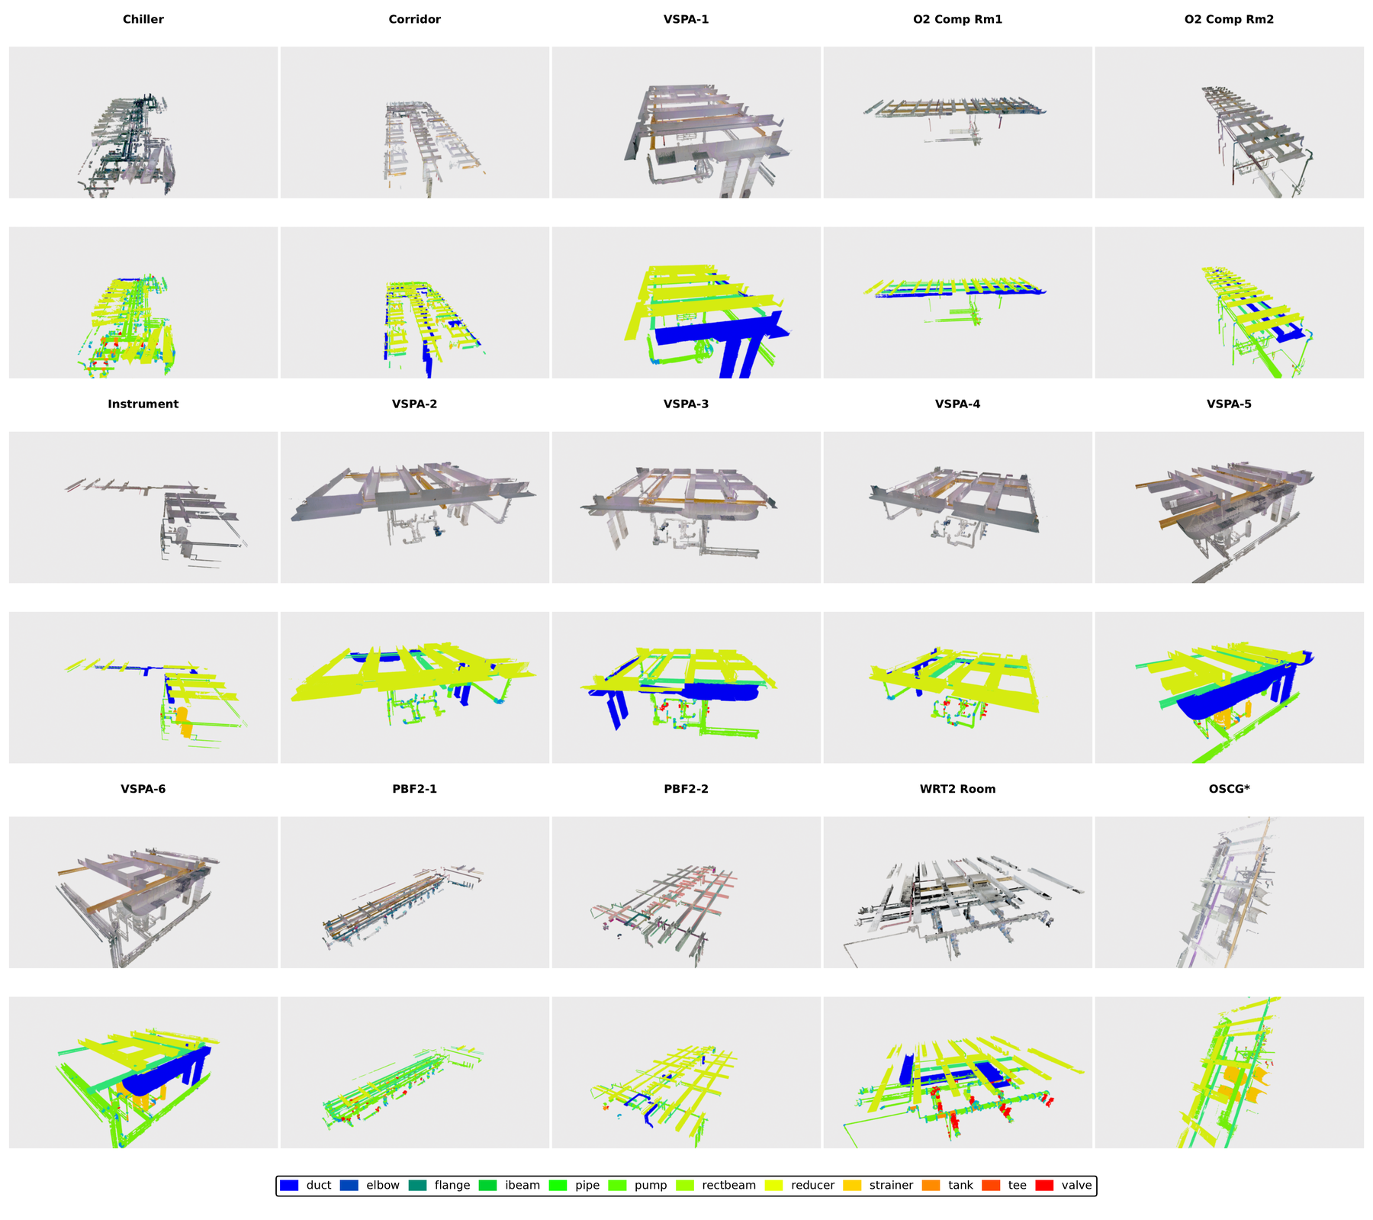1373x1220 pixels.
Task: Open the VSPA-5 raw point cloud
Action: tap(1230, 507)
